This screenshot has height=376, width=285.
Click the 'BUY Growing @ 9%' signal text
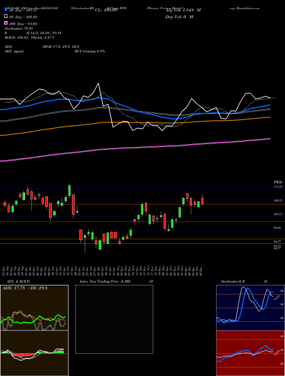coord(89,51)
